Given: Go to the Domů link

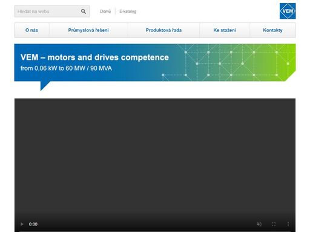Looking at the screenshot, I should 105,11.
